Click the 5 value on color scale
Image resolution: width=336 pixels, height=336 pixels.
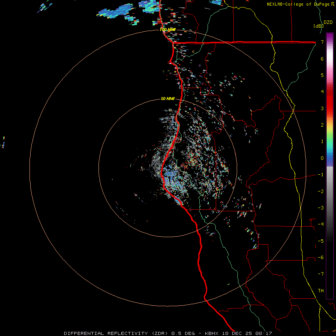point(322,75)
